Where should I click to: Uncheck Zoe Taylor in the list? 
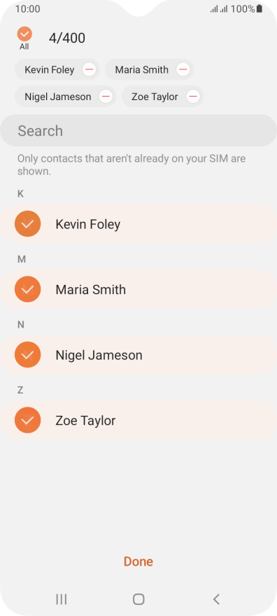coord(27,421)
